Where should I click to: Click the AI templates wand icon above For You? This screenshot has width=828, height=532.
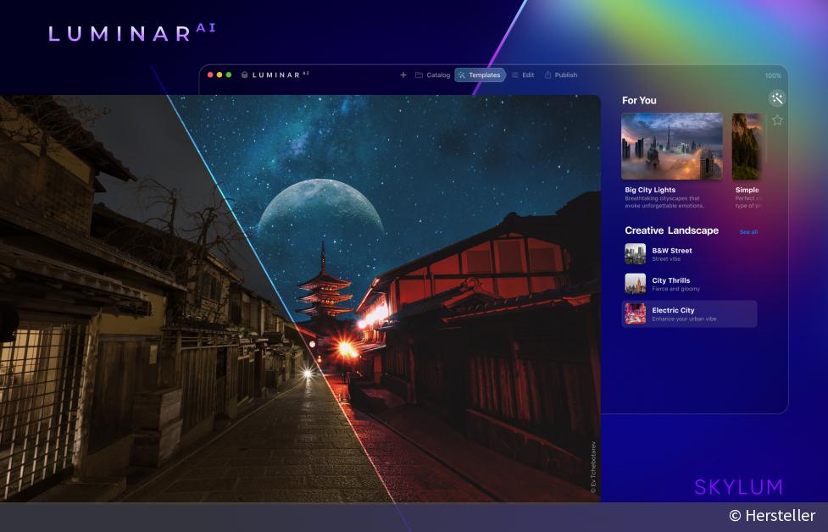coord(777,98)
